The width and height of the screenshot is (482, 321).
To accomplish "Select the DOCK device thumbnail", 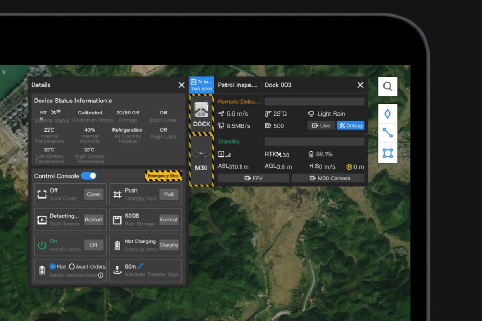I will [x=201, y=114].
